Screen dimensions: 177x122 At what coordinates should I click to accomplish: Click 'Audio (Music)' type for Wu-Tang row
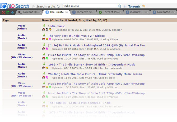pyautogui.click(x=22, y=75)
